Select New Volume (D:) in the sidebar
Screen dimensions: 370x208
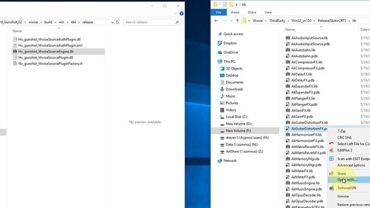(238, 124)
